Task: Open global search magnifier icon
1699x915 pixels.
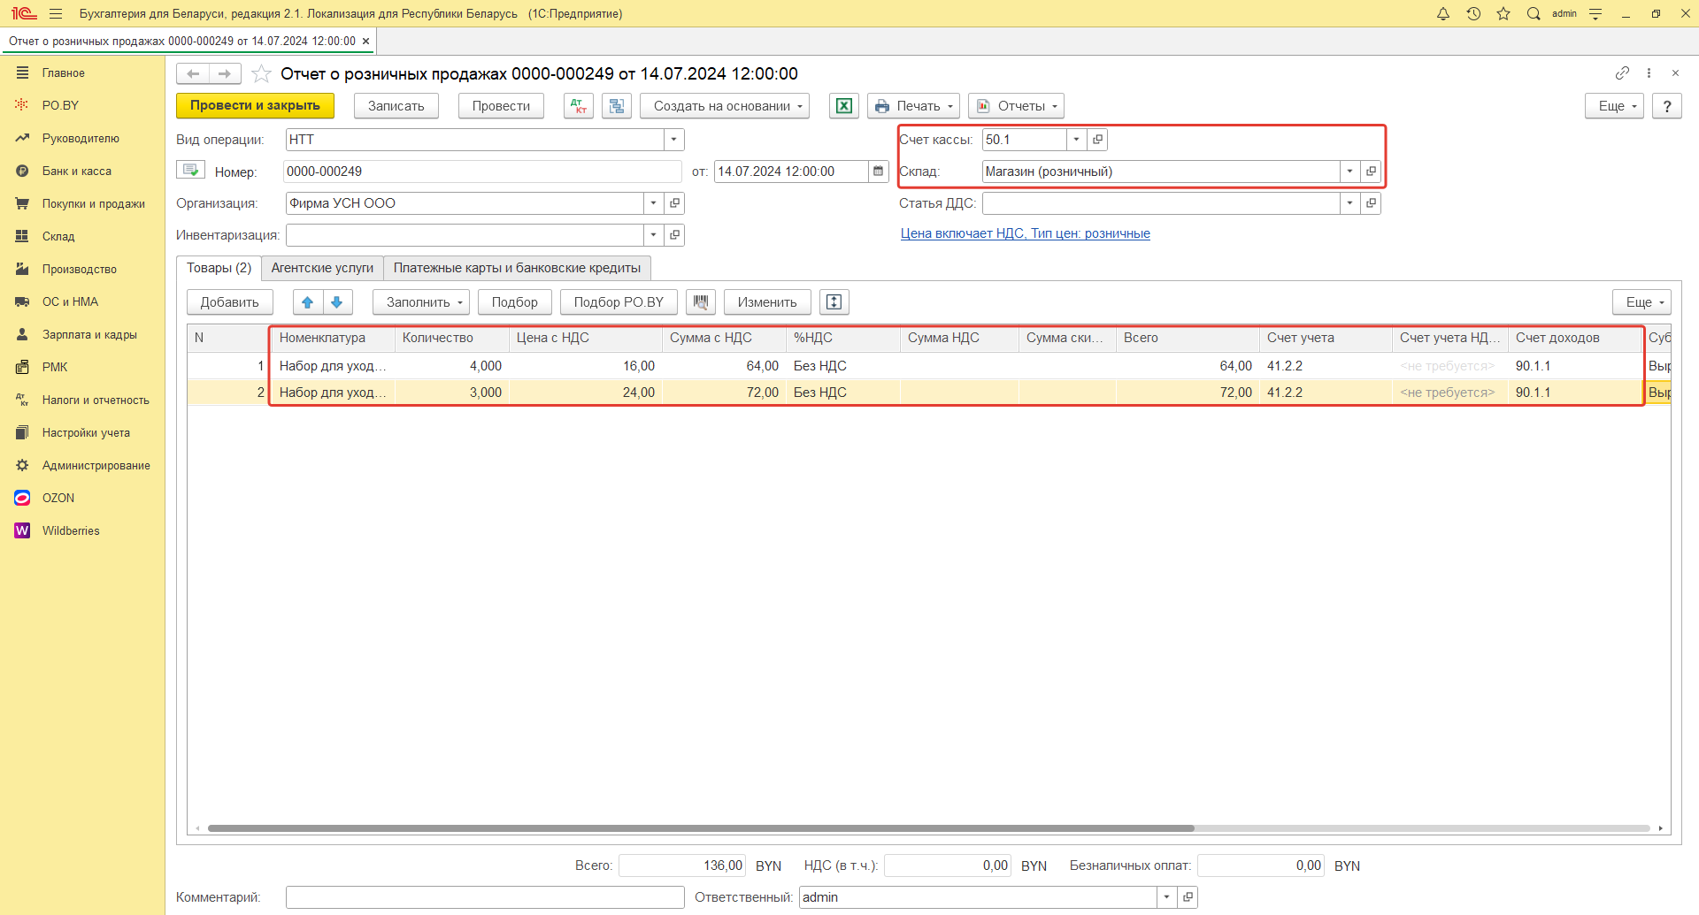Action: (1534, 13)
